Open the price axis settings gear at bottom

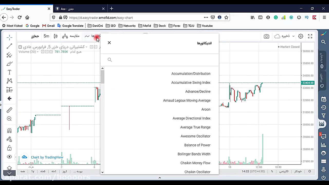coord(310,171)
